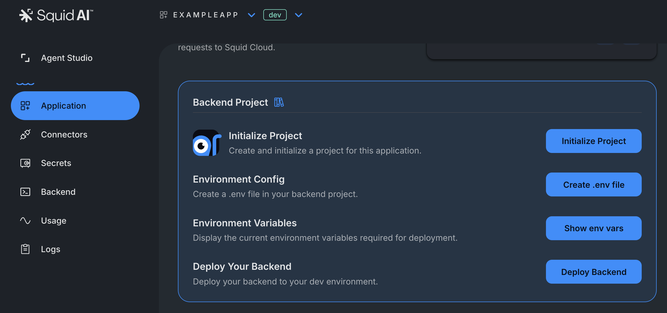The width and height of the screenshot is (667, 313).
Task: Click the Backend terminal icon
Action: pyautogui.click(x=25, y=192)
